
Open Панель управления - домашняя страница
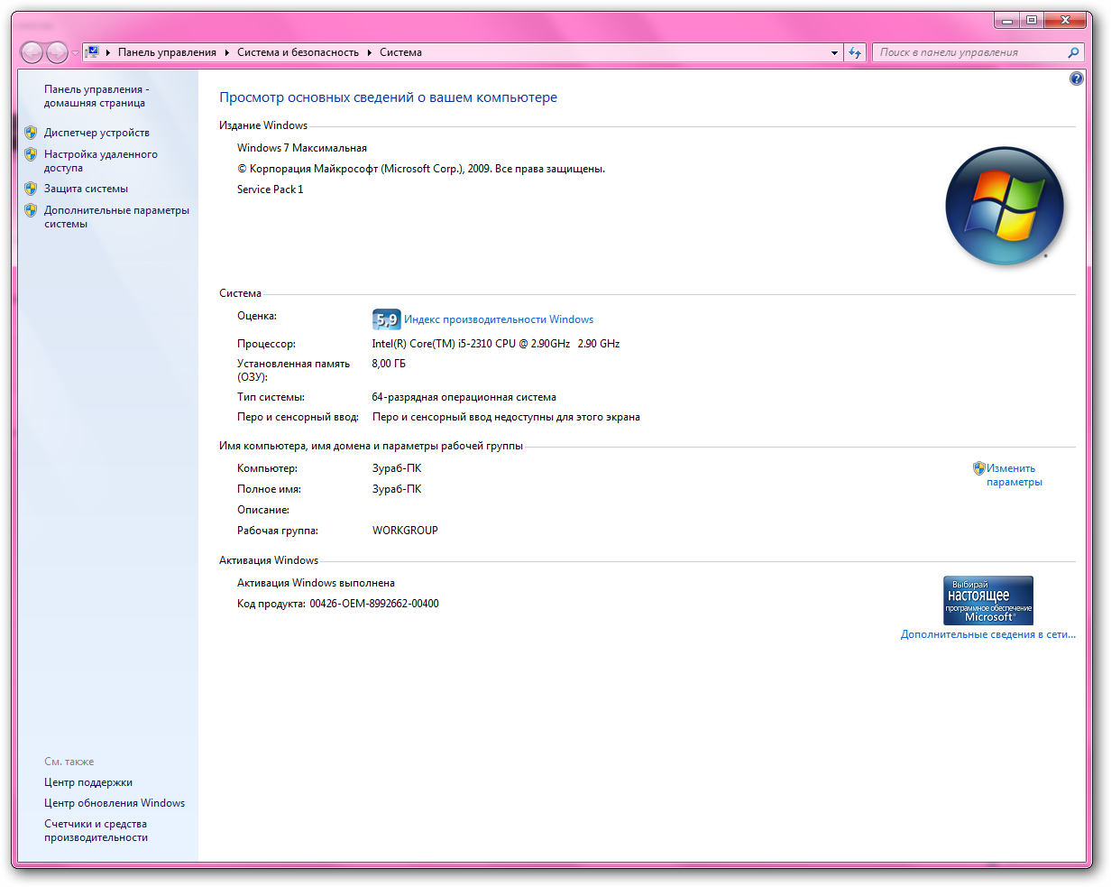point(96,96)
